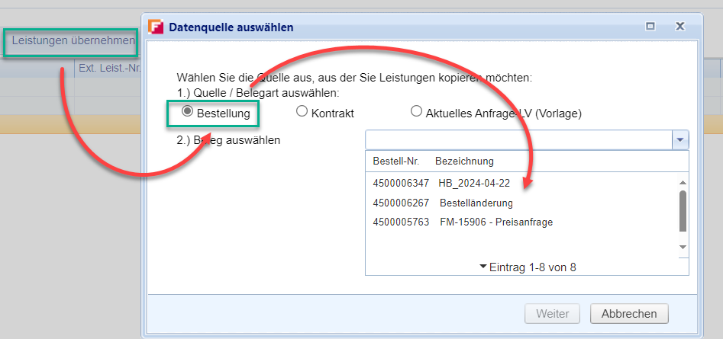Screen dimensions: 723x339
Task: Open the Beleg auswählen dropdown arrow
Action: click(679, 140)
